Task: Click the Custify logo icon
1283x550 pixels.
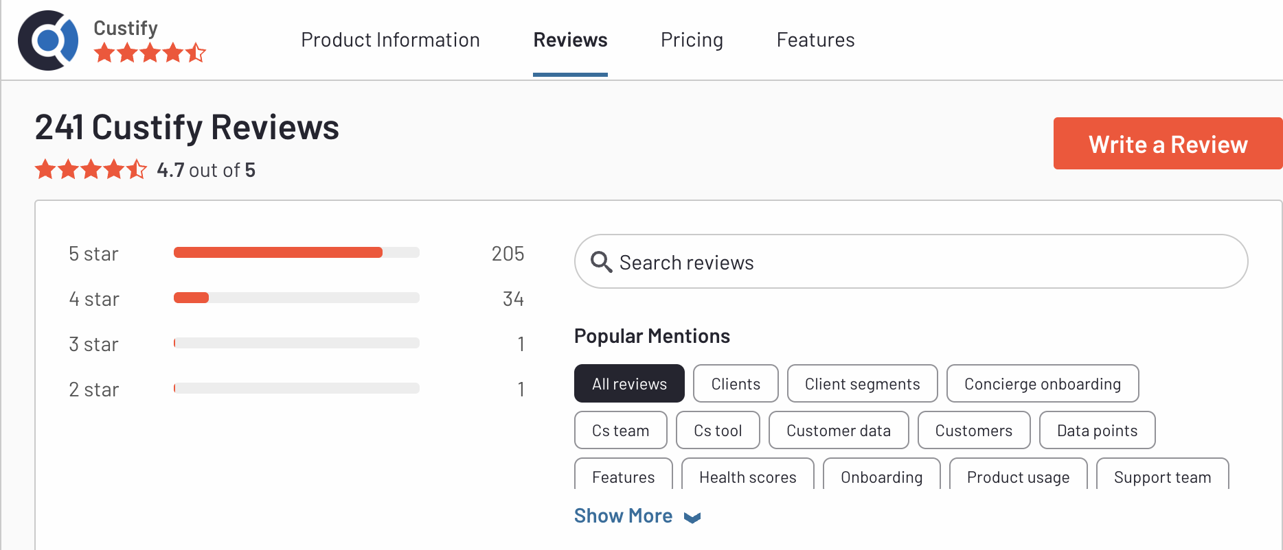Action: [x=48, y=40]
